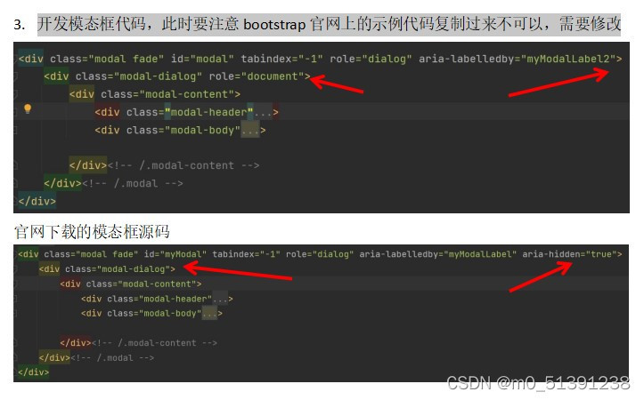Click the id="myModal" attribute
The image size is (644, 400).
click(x=175, y=254)
